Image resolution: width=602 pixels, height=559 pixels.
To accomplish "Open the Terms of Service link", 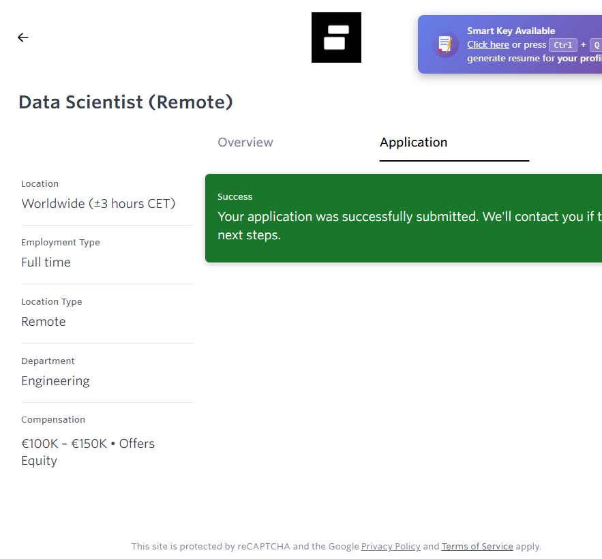I will coord(477,547).
